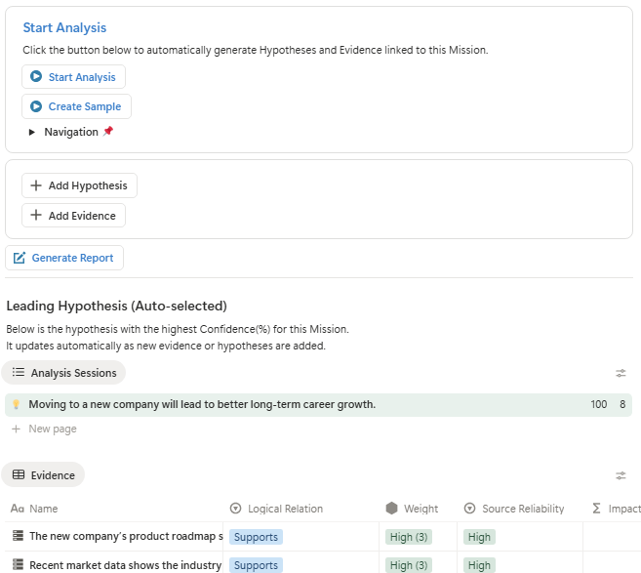Viewport: 641px width, 573px height.
Task: Click the Generate Report button
Action: (64, 258)
